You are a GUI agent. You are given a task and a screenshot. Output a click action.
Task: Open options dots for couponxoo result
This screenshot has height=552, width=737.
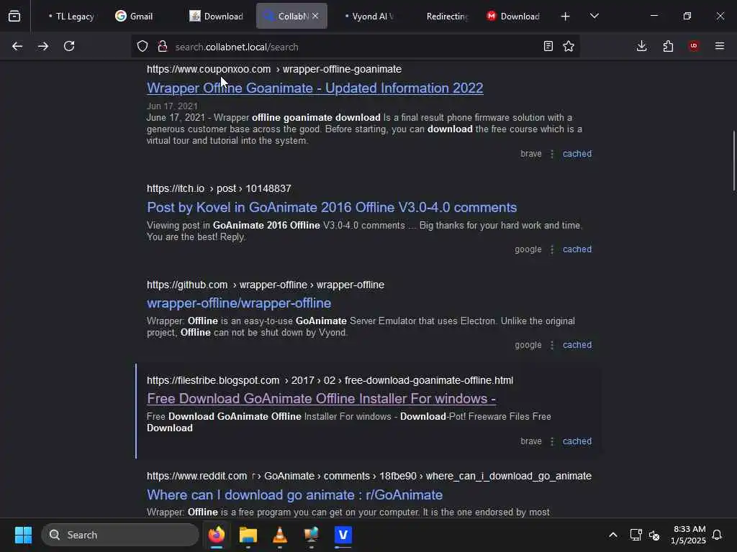pos(552,154)
